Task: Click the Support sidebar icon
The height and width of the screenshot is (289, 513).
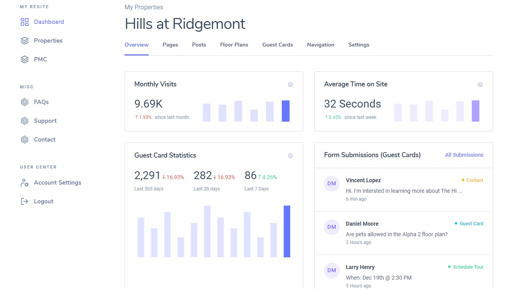Action: point(25,121)
